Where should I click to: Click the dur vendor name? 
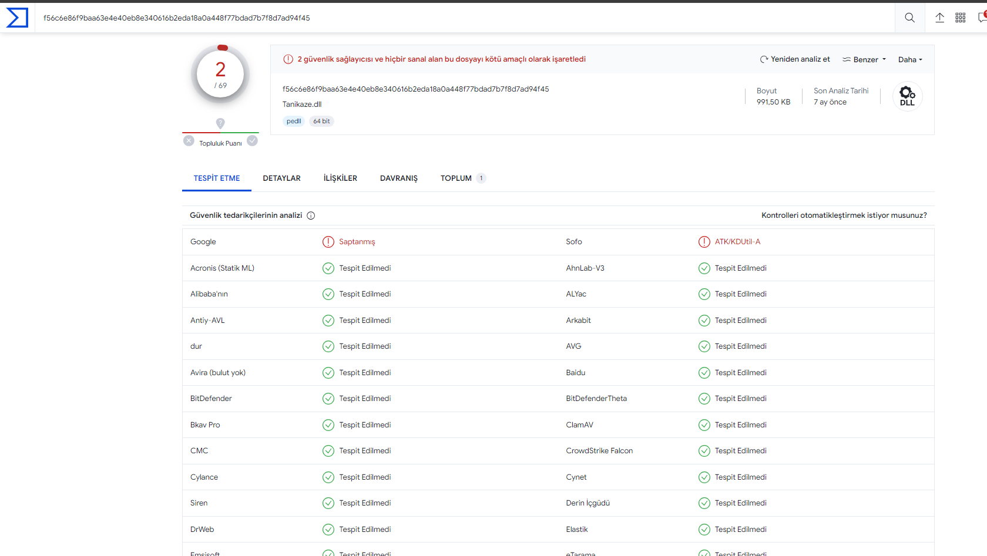coord(196,346)
